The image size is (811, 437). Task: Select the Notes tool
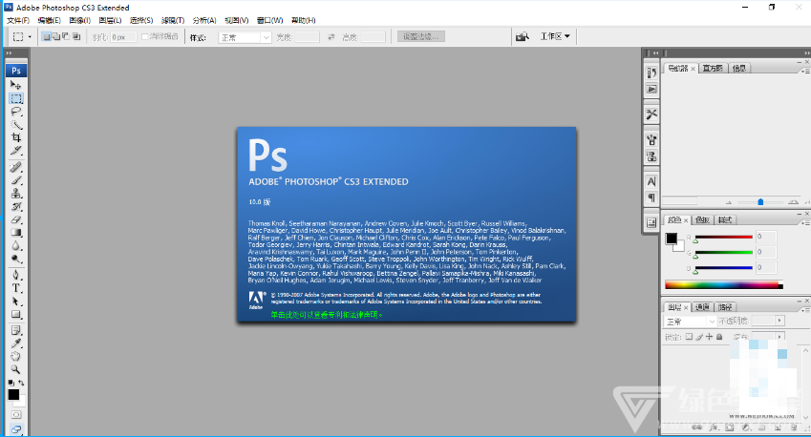pyautogui.click(x=16, y=330)
